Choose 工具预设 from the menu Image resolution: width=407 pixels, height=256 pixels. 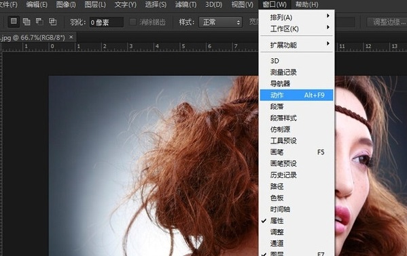(x=296, y=141)
